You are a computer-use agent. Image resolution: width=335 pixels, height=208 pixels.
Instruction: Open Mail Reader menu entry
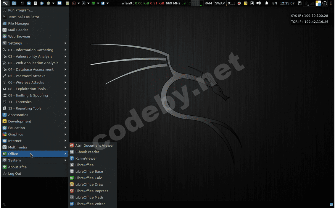34,30
